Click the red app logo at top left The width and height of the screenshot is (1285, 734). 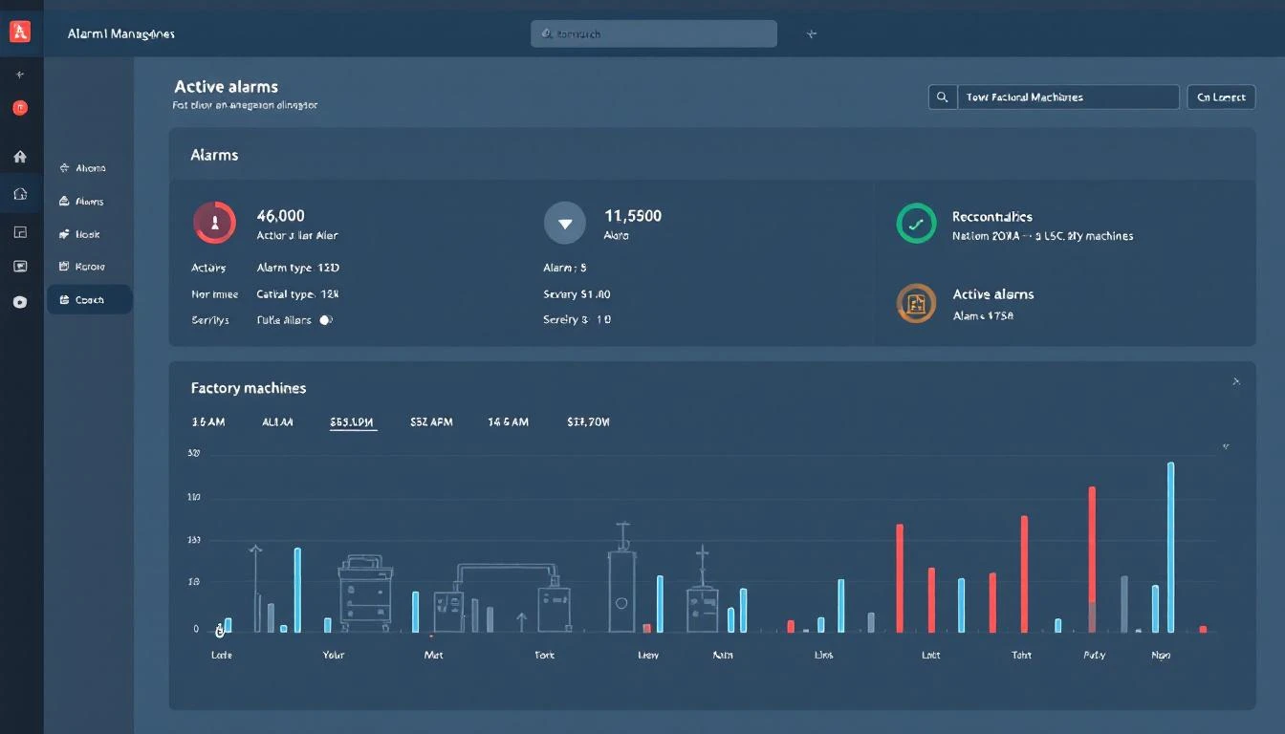19,31
